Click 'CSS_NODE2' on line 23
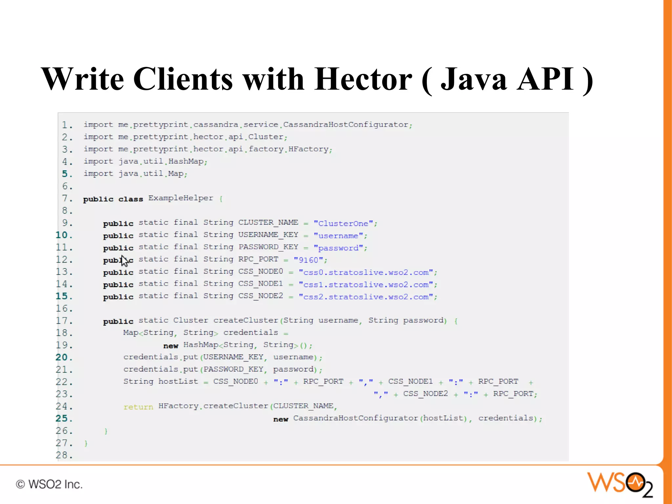This screenshot has height=504, width=672. pyautogui.click(x=426, y=393)
